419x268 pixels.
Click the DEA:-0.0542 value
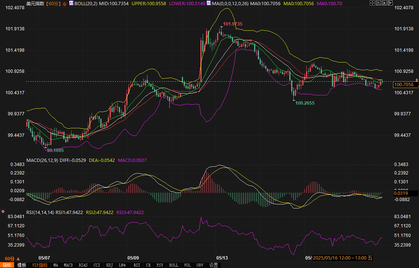pyautogui.click(x=102, y=160)
